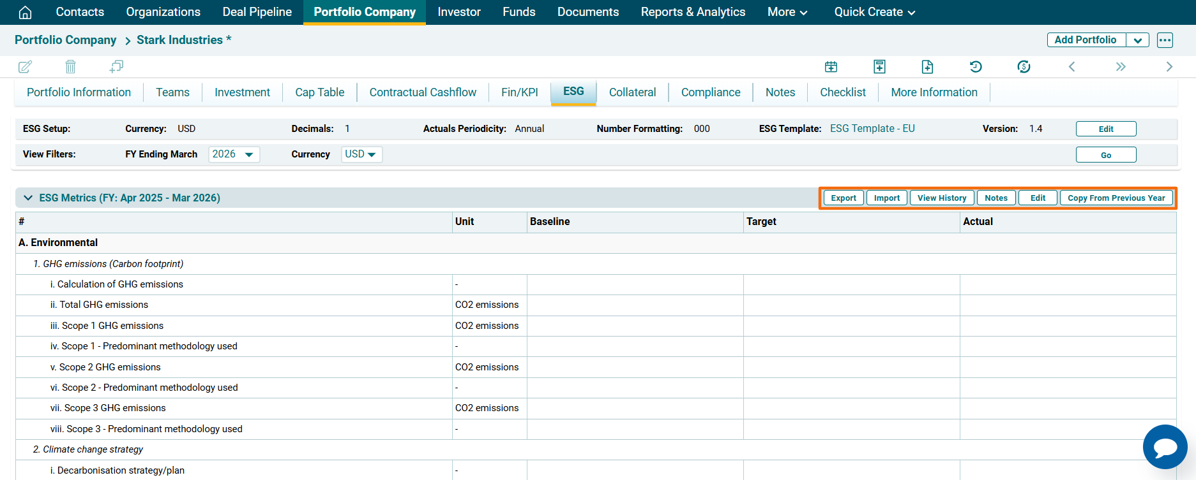
Task: Collapse the ESG Metrics section
Action: point(28,198)
